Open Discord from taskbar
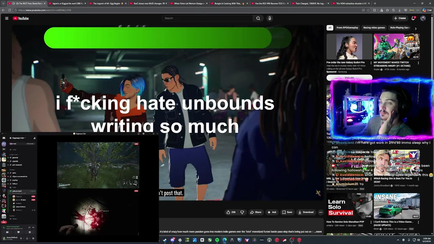The width and height of the screenshot is (434, 244). coord(172,240)
